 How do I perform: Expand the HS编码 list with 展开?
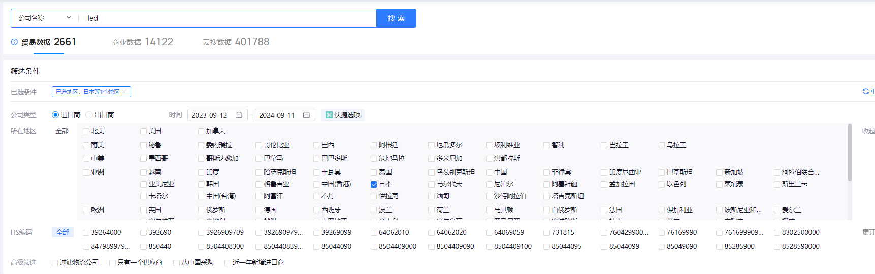(868, 232)
